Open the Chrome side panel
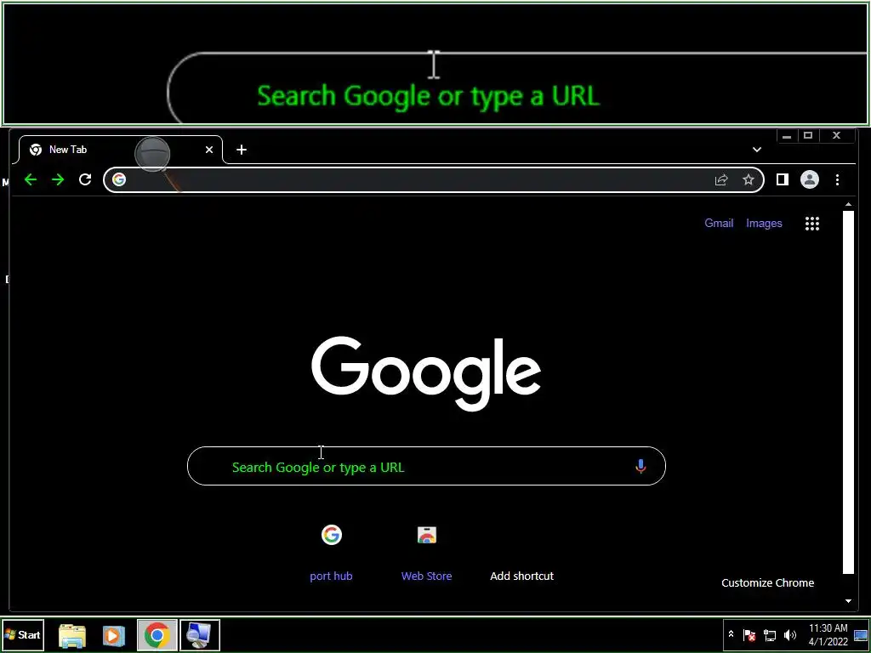The width and height of the screenshot is (871, 653). coord(783,179)
